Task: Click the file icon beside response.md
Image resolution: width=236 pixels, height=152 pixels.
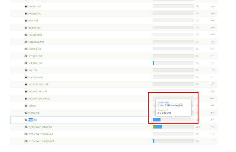Action: tap(26, 42)
